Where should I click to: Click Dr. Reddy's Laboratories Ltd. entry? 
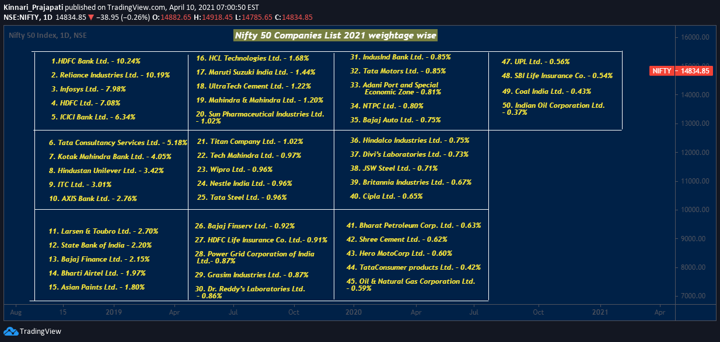(x=250, y=292)
